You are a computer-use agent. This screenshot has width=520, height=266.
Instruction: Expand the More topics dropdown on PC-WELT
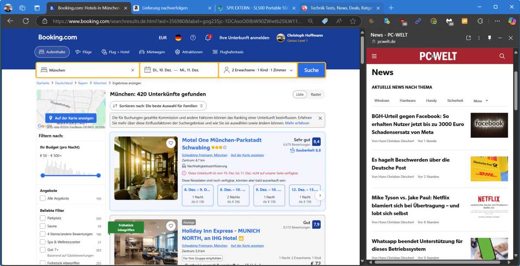[481, 101]
